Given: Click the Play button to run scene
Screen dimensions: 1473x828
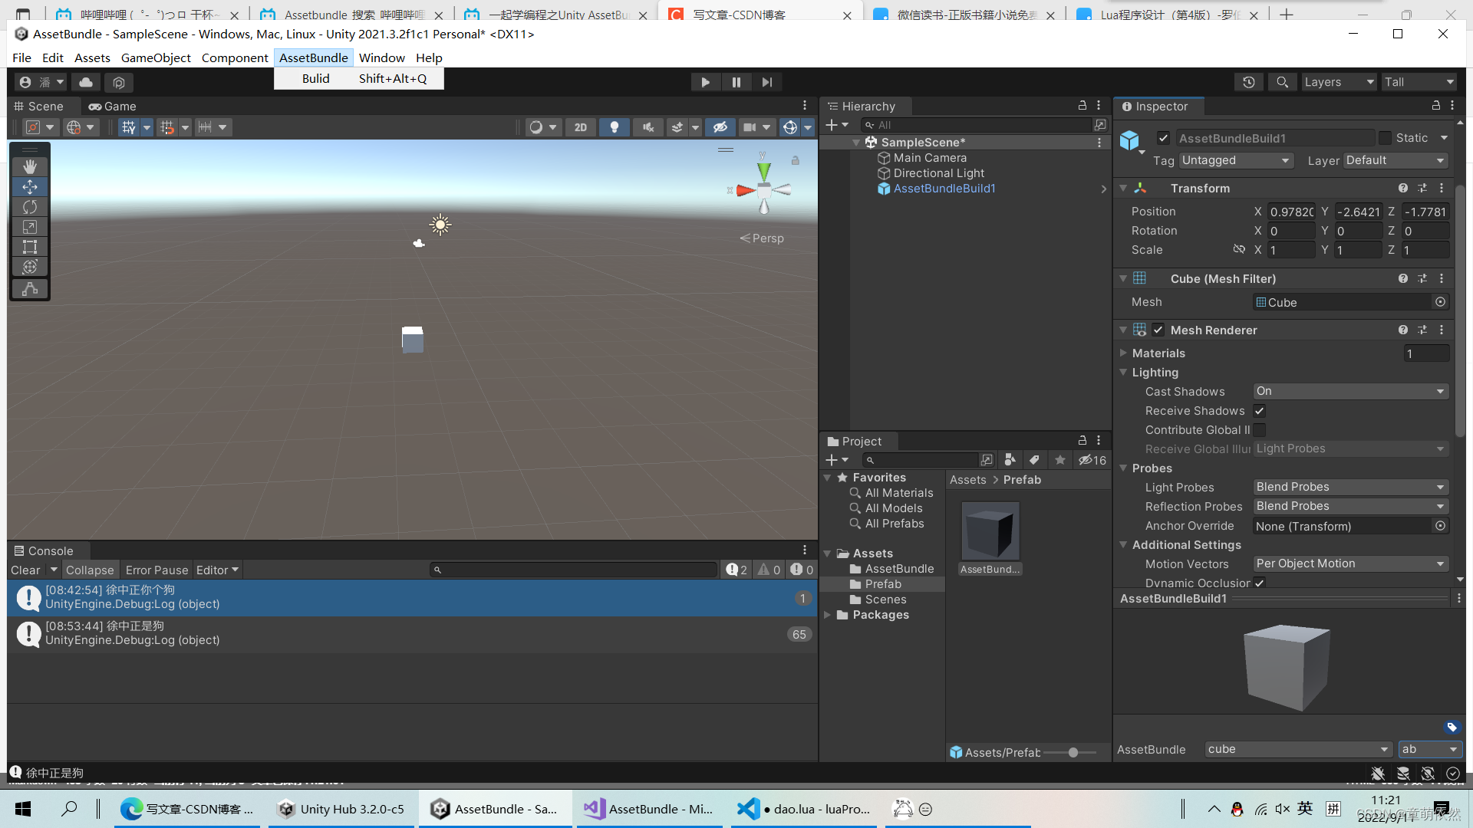Looking at the screenshot, I should pyautogui.click(x=705, y=82).
